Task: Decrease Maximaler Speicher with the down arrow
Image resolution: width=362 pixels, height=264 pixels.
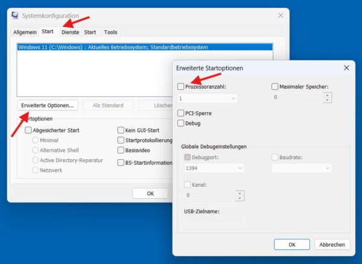Action: (327, 100)
